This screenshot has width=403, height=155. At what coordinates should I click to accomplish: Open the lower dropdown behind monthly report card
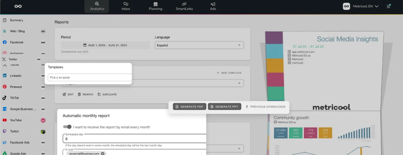[x=225, y=148]
